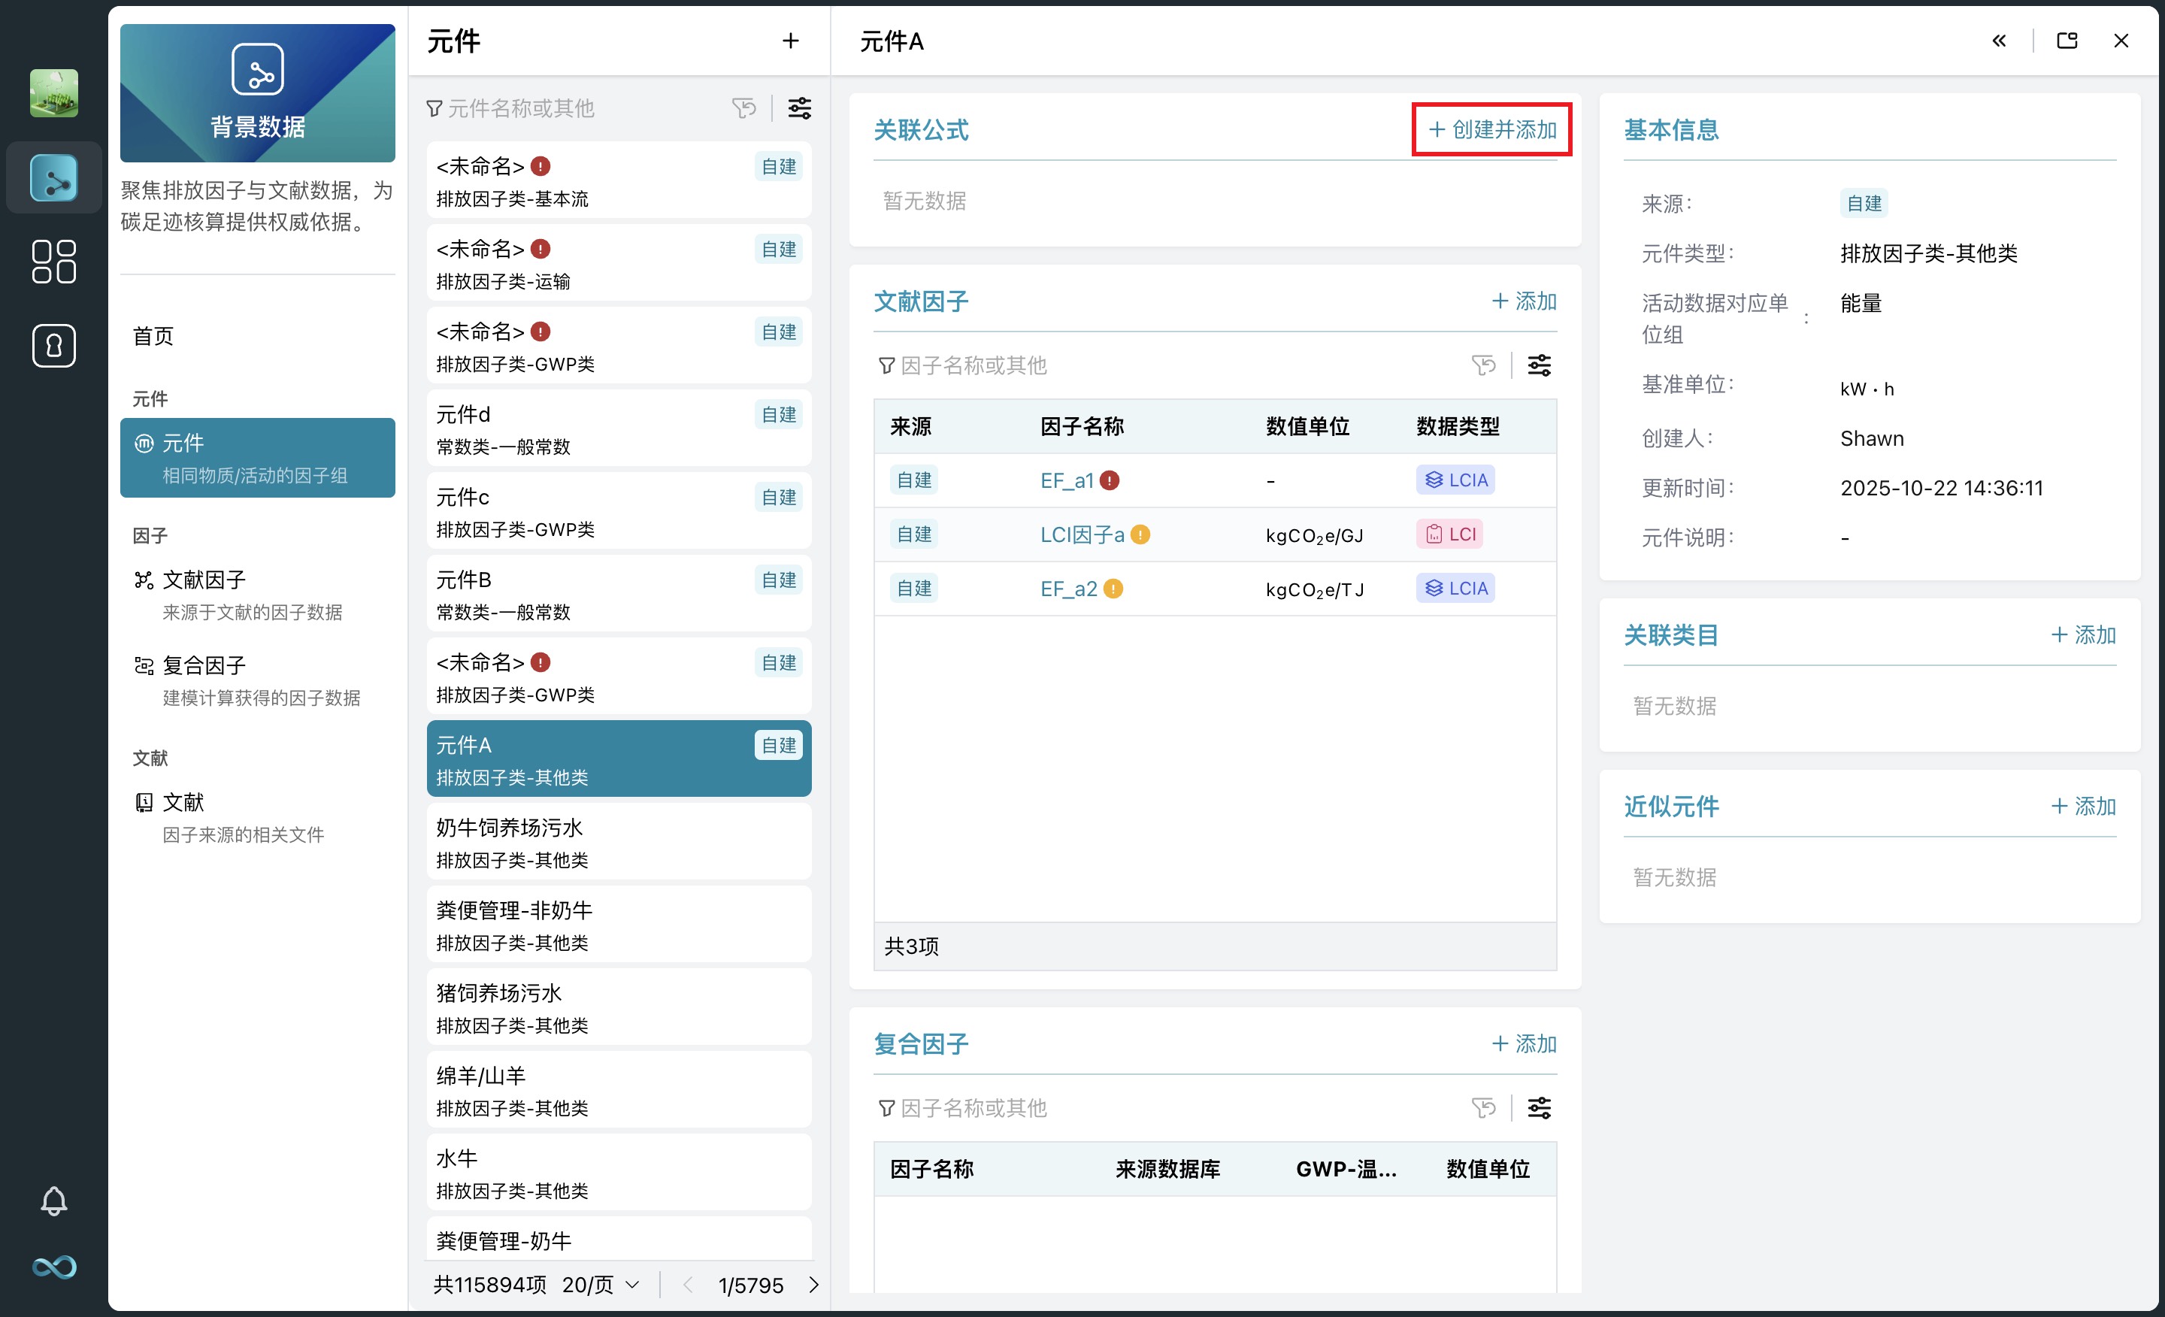Click the person icon in left sidebar

coord(53,346)
